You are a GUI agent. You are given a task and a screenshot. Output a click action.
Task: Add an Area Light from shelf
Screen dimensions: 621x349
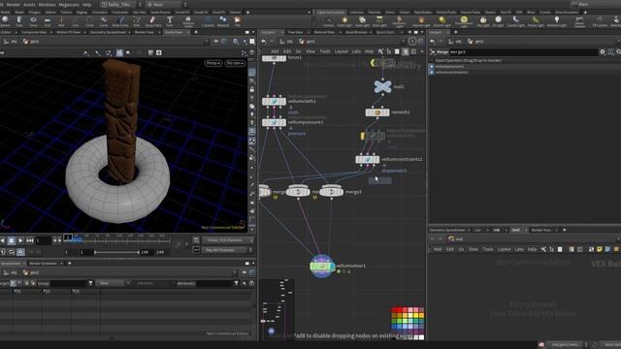click(379, 21)
